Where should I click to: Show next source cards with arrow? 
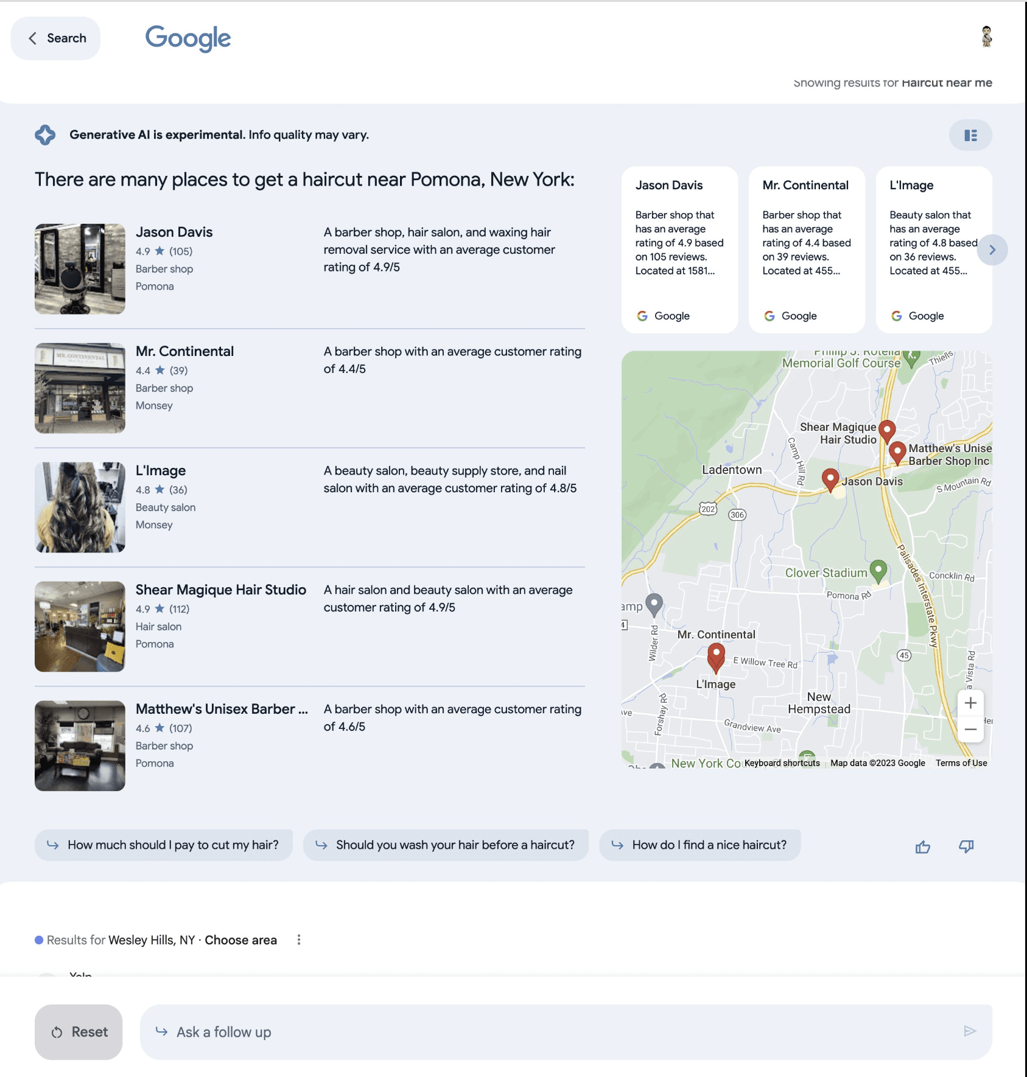[x=992, y=249]
